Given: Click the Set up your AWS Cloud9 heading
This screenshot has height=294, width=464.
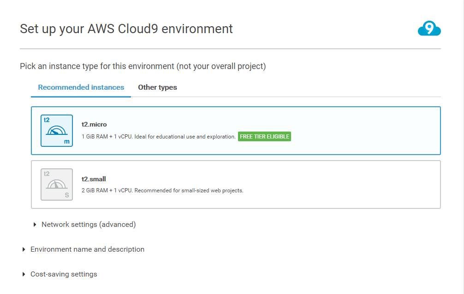Looking at the screenshot, I should pyautogui.click(x=126, y=29).
